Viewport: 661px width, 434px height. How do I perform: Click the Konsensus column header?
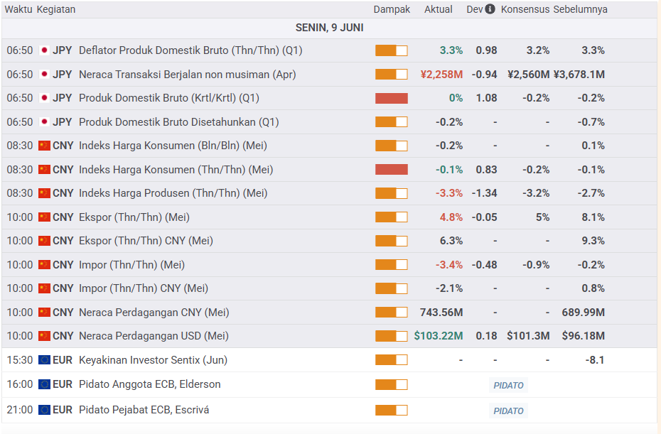pyautogui.click(x=525, y=9)
